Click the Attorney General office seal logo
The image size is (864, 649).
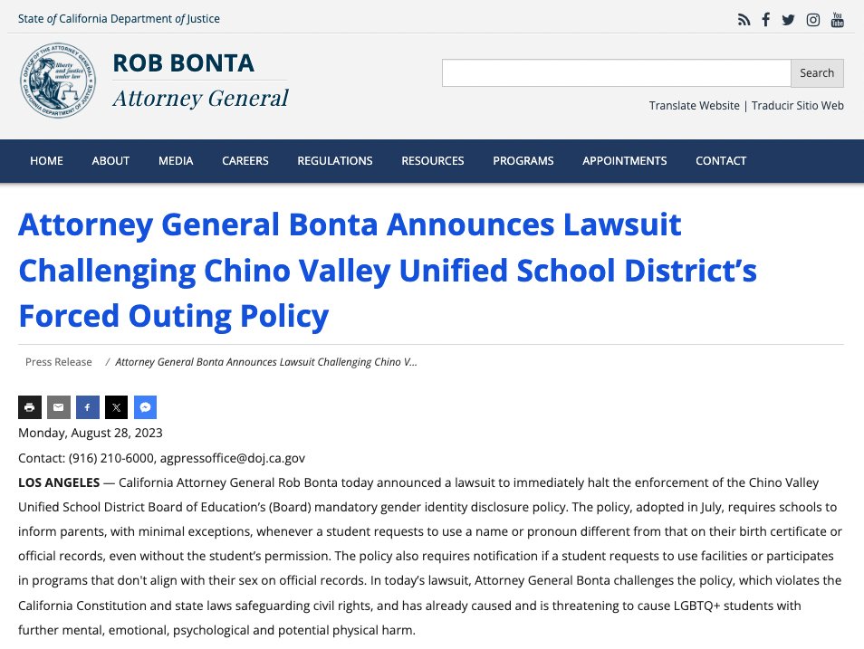pos(58,81)
